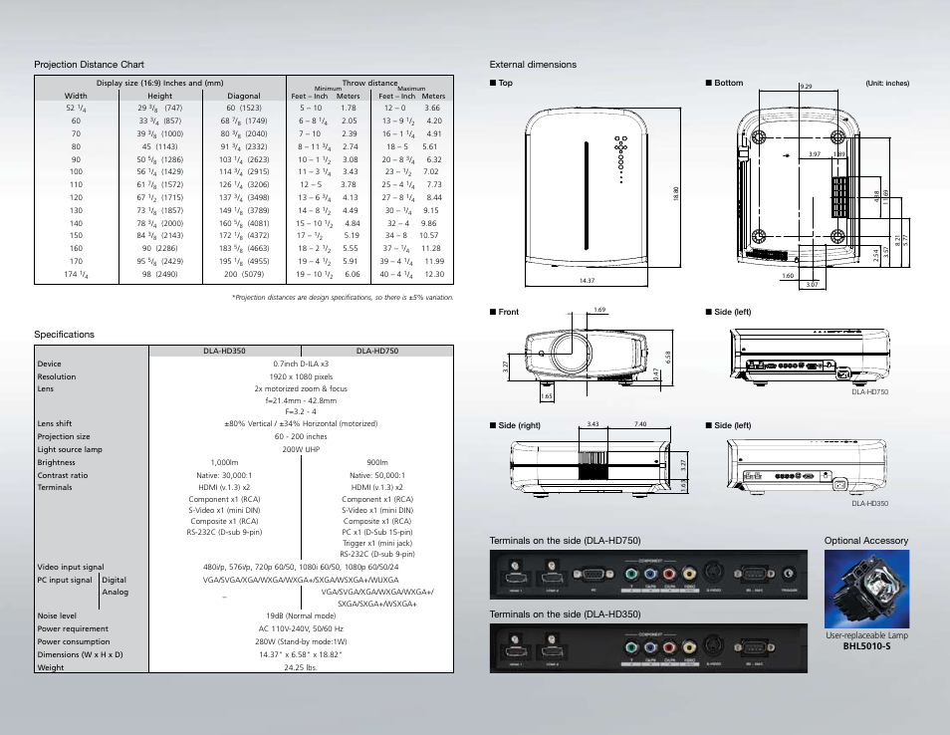
Task: Select the Native: 30,000:1 contrast value
Action: 224,475
